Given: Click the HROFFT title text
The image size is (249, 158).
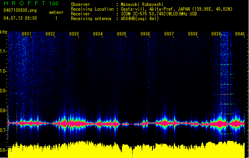Looking at the screenshot, I should click(25, 3).
